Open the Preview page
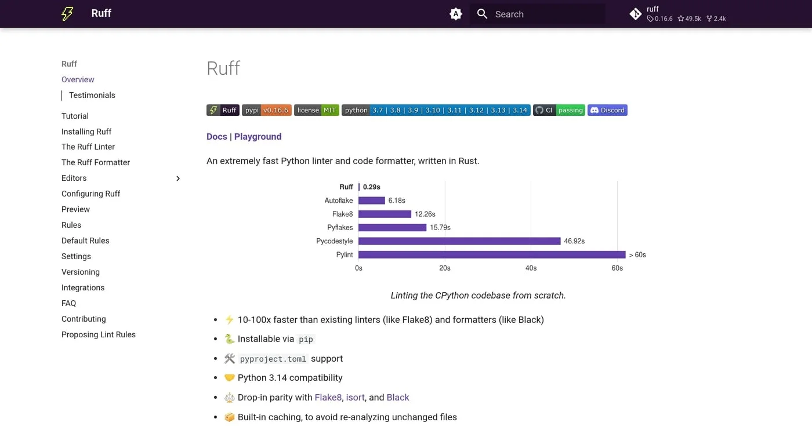 click(75, 209)
